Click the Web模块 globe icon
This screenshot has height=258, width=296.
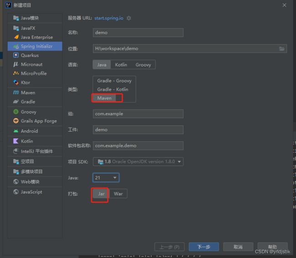(x=16, y=181)
